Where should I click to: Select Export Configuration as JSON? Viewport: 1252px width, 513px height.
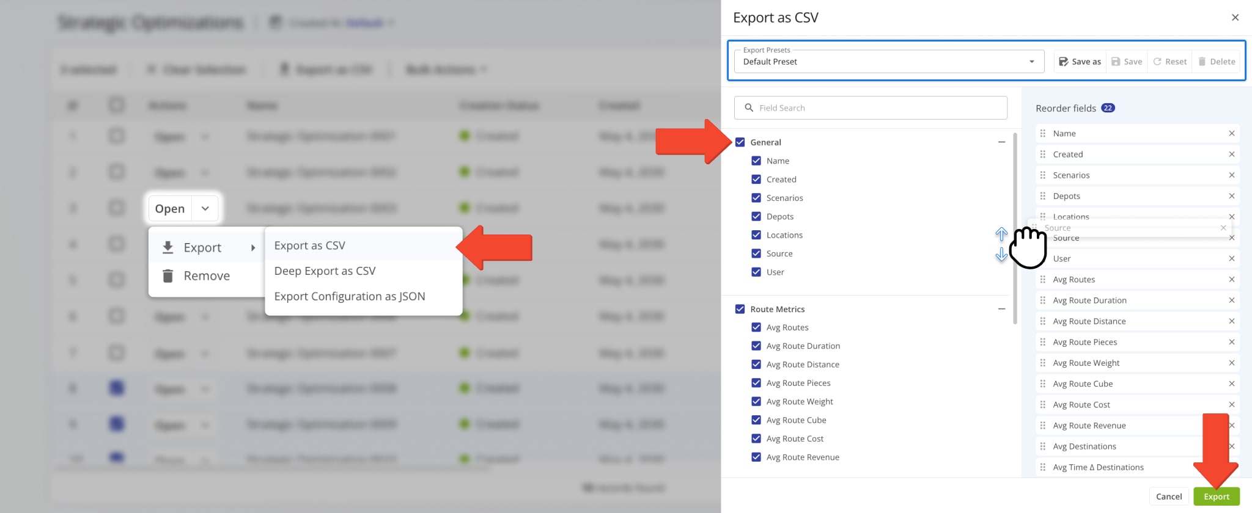pyautogui.click(x=349, y=296)
